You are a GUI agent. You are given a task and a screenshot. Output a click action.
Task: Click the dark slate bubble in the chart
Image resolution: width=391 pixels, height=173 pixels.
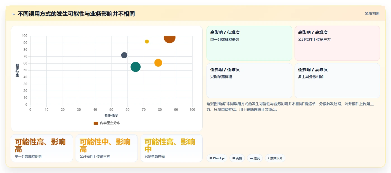[124, 55]
